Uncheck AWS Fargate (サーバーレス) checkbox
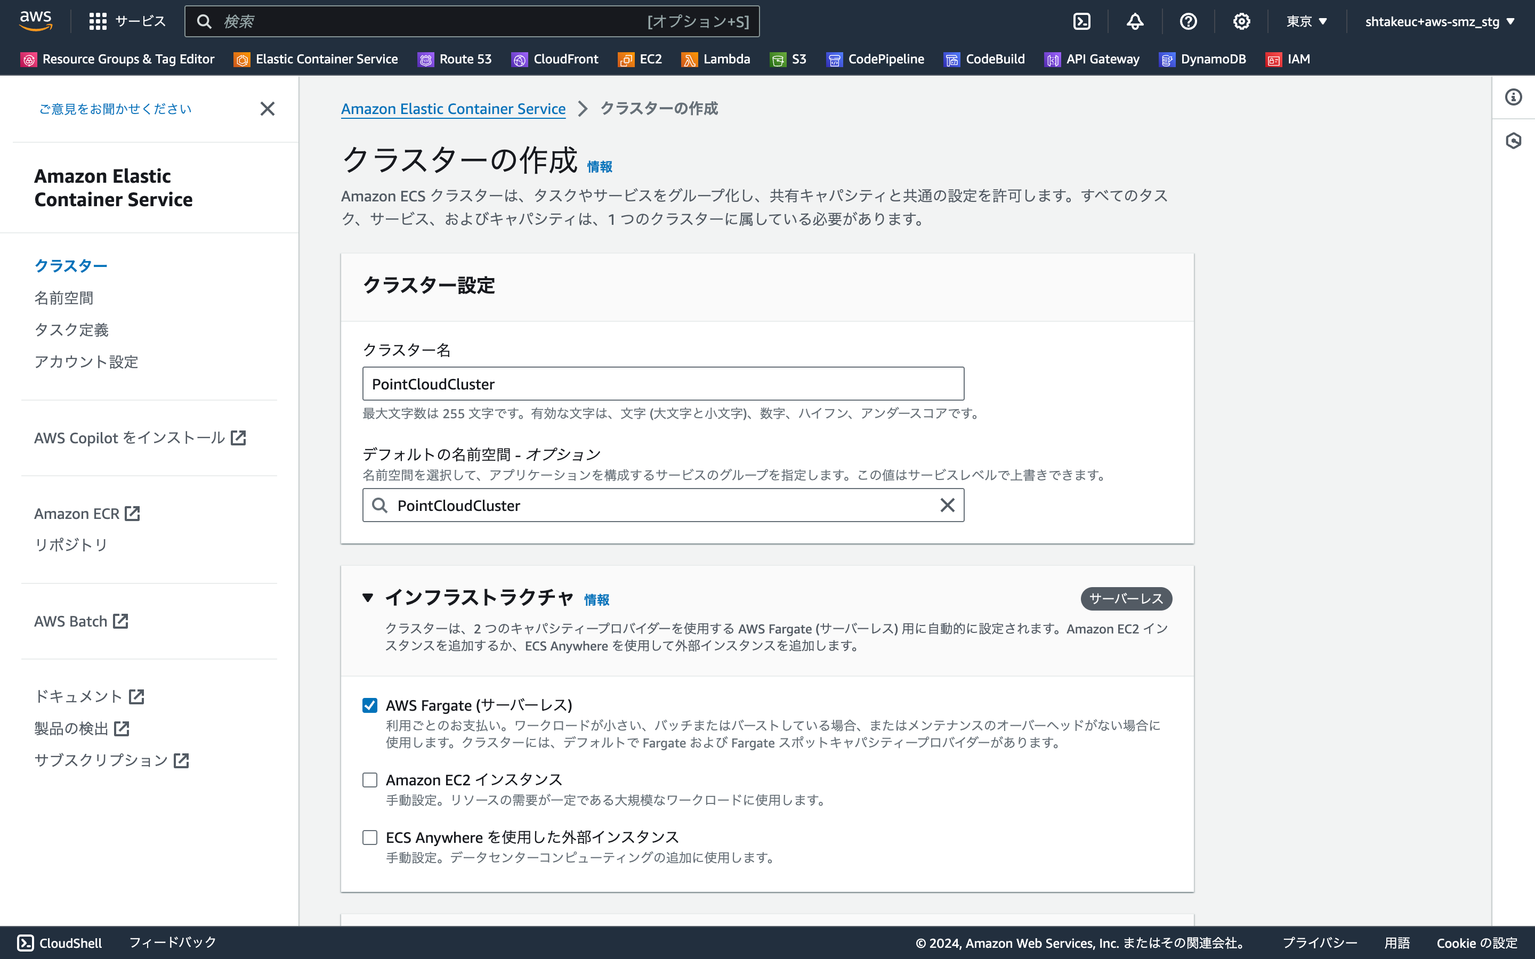This screenshot has height=959, width=1535. point(370,705)
